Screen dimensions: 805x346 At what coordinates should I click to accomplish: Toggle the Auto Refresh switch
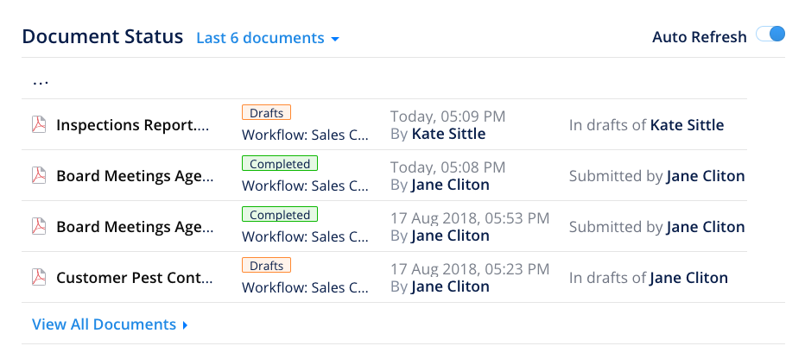770,35
